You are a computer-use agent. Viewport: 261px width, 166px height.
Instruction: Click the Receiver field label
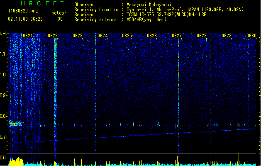click(84, 15)
